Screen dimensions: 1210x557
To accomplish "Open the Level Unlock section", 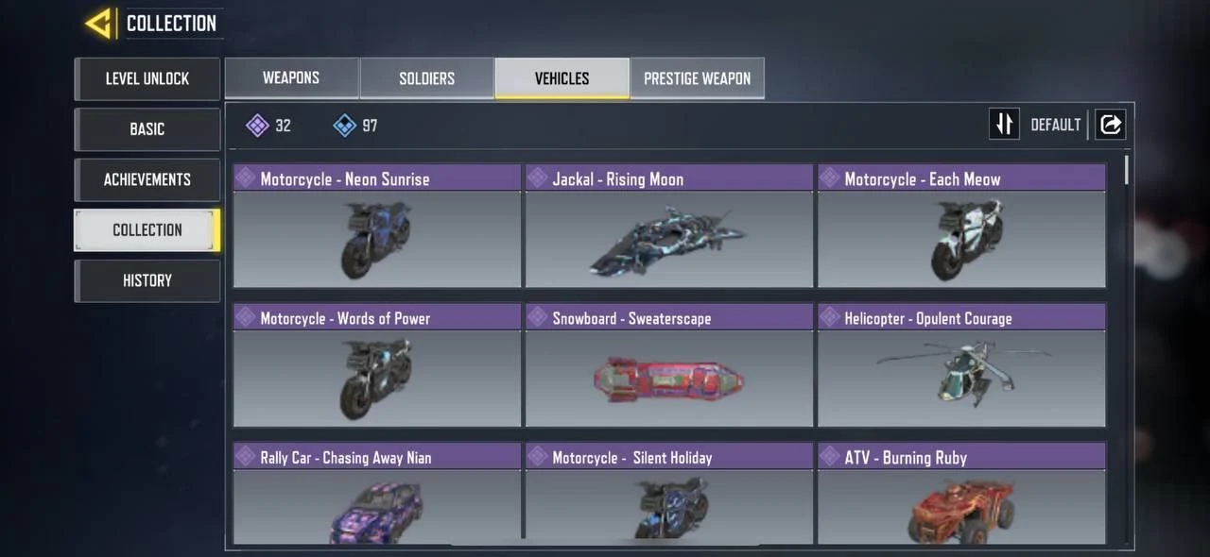I will click(147, 78).
